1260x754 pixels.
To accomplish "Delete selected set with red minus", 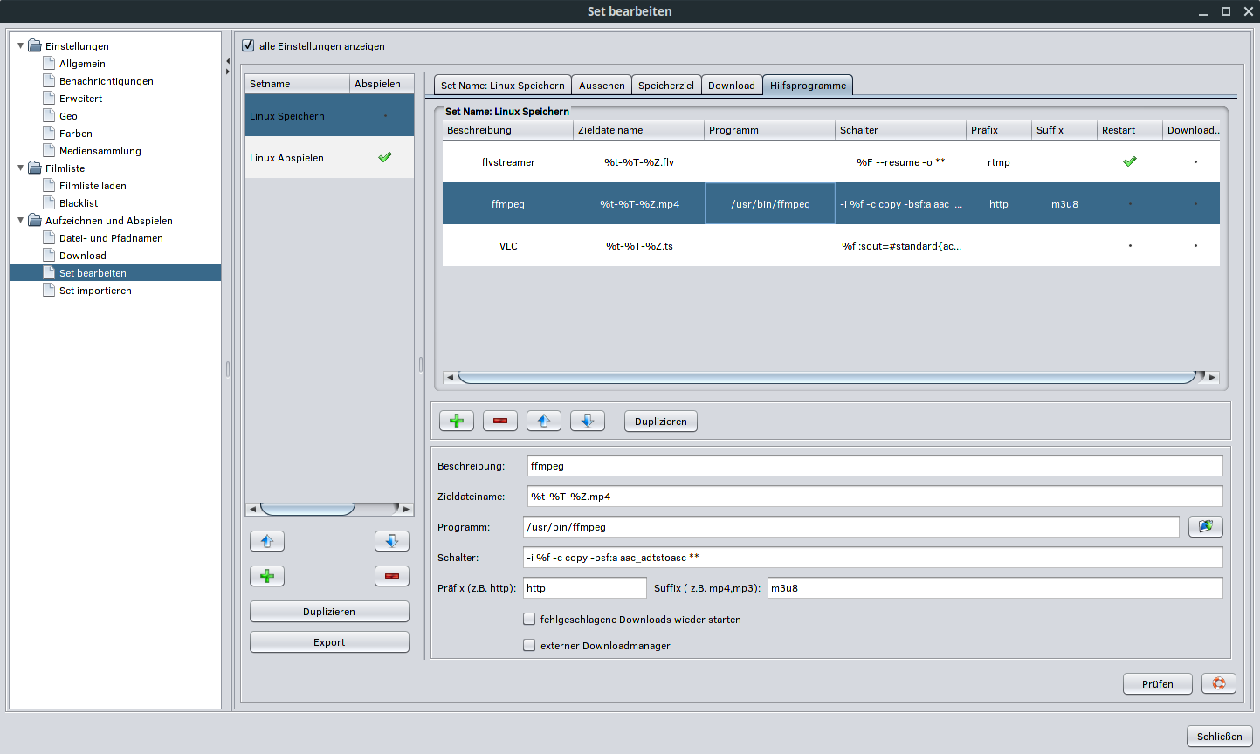I will click(391, 577).
